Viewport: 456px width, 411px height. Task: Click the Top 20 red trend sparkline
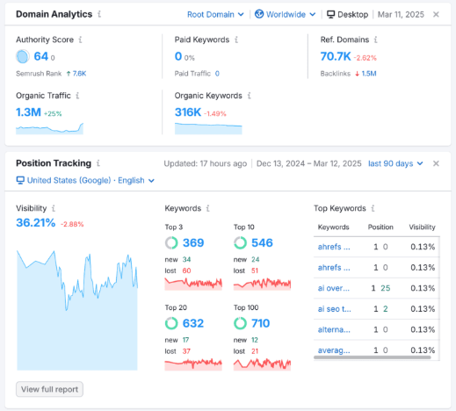point(193,364)
